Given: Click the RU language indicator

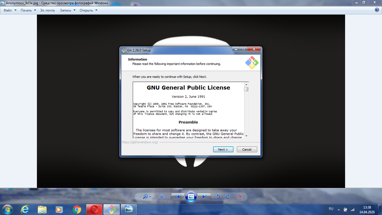Looking at the screenshot, I should (x=331, y=209).
